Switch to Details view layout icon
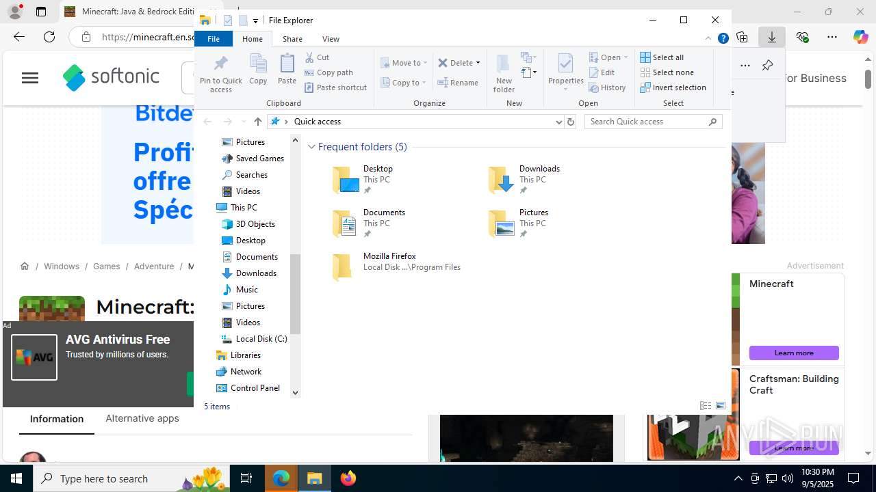Screen dimensions: 876x492 (706, 406)
